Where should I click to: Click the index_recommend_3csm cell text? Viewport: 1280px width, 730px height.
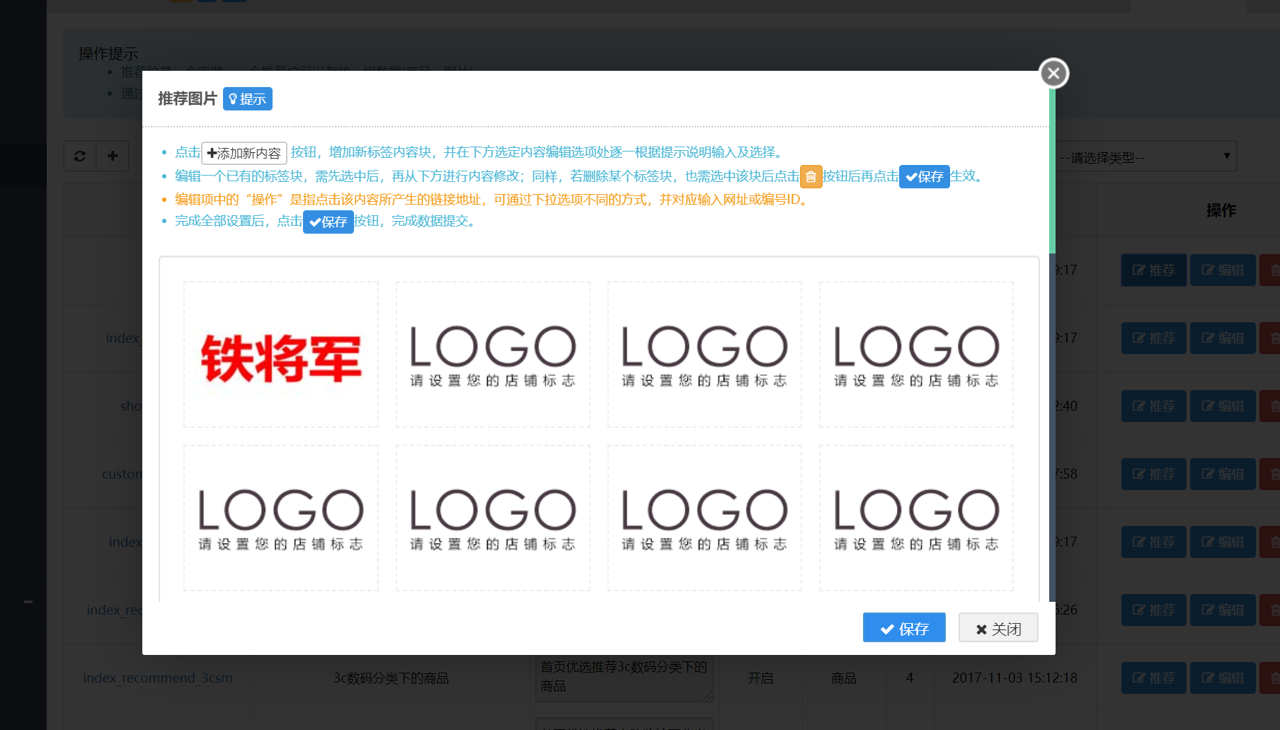[158, 678]
